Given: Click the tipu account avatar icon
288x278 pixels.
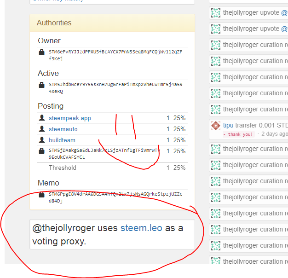Looking at the screenshot, I should click(216, 126).
